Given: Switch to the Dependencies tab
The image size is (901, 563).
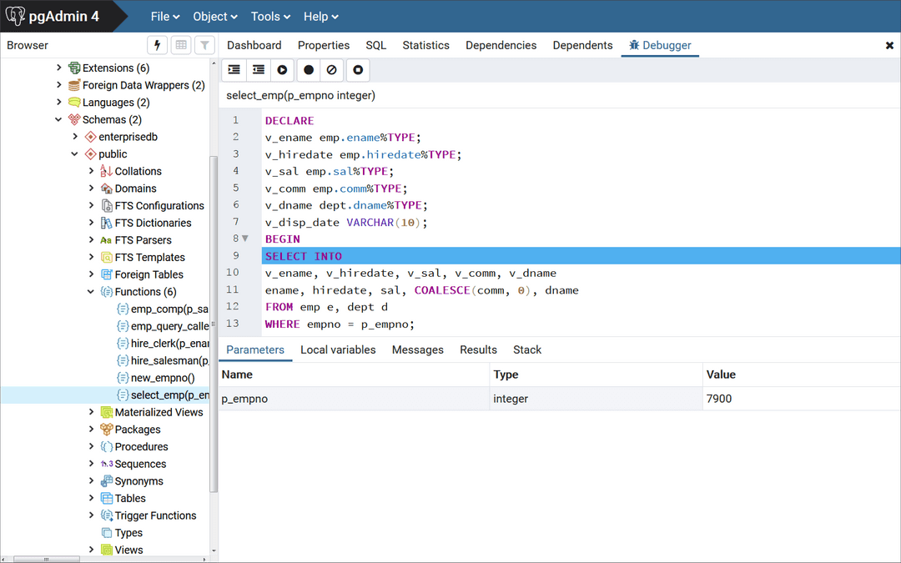Looking at the screenshot, I should (501, 45).
